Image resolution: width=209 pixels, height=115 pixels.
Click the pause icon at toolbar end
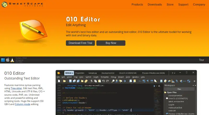click(194, 81)
